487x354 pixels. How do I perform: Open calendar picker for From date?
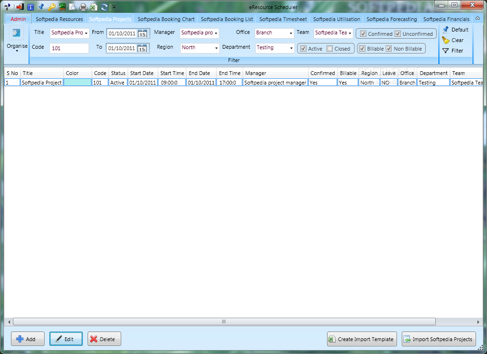(x=142, y=33)
